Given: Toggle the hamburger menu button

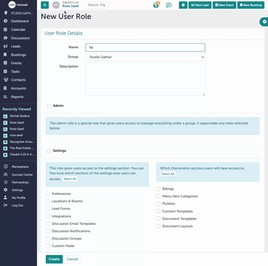Looking at the screenshot, I should [x=45, y=5].
